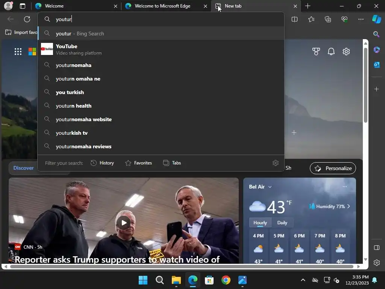The width and height of the screenshot is (385, 289).
Task: Filter search by Favorites
Action: tap(138, 163)
